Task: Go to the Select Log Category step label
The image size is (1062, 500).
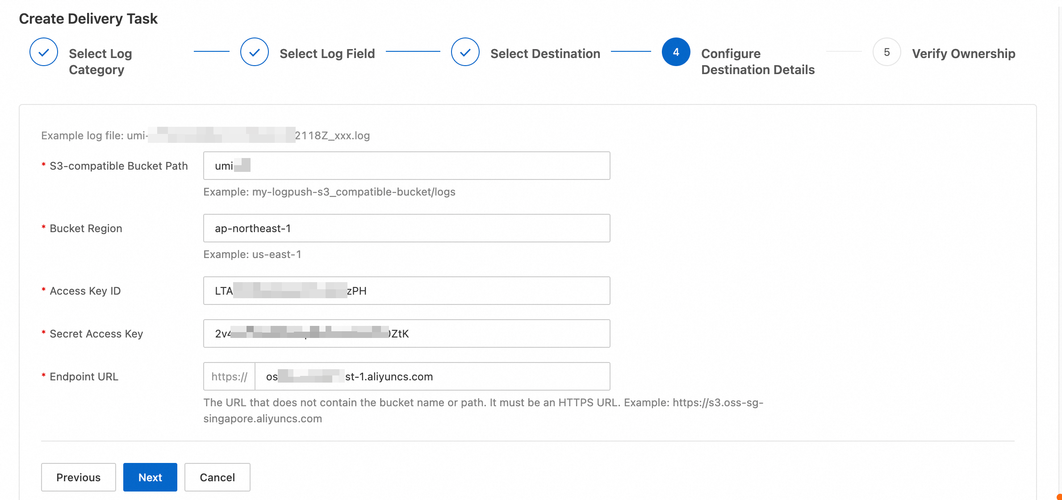Action: (x=100, y=62)
